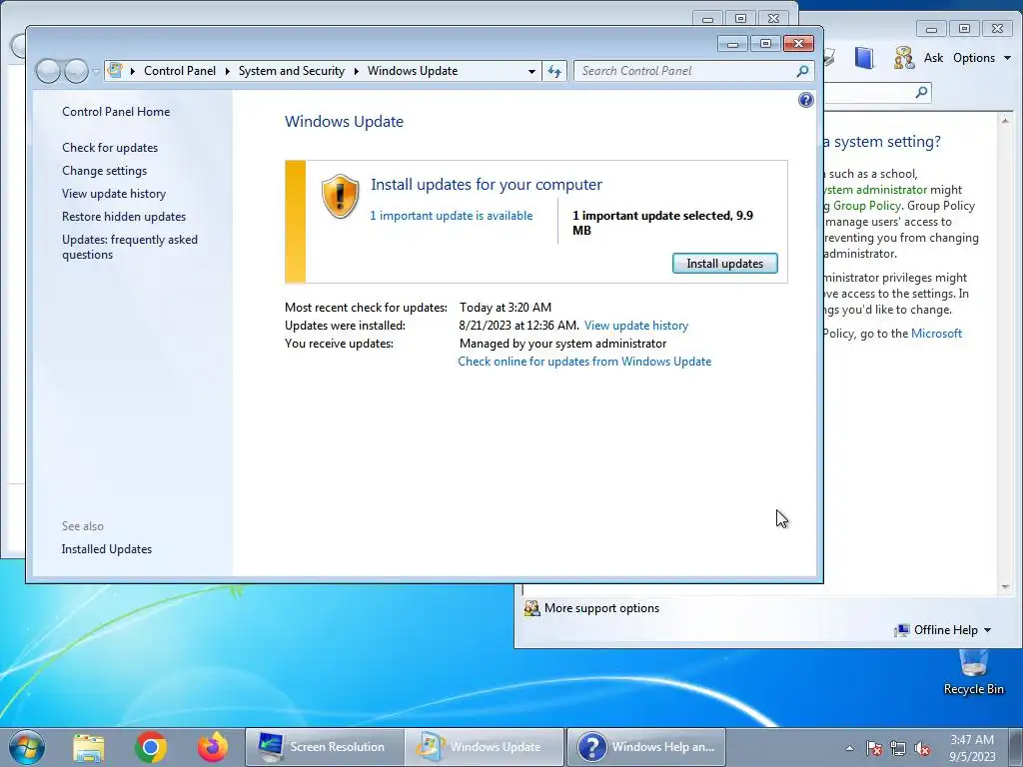Click the Help window scrollbar up arrow
This screenshot has height=767, width=1023.
(x=1005, y=121)
